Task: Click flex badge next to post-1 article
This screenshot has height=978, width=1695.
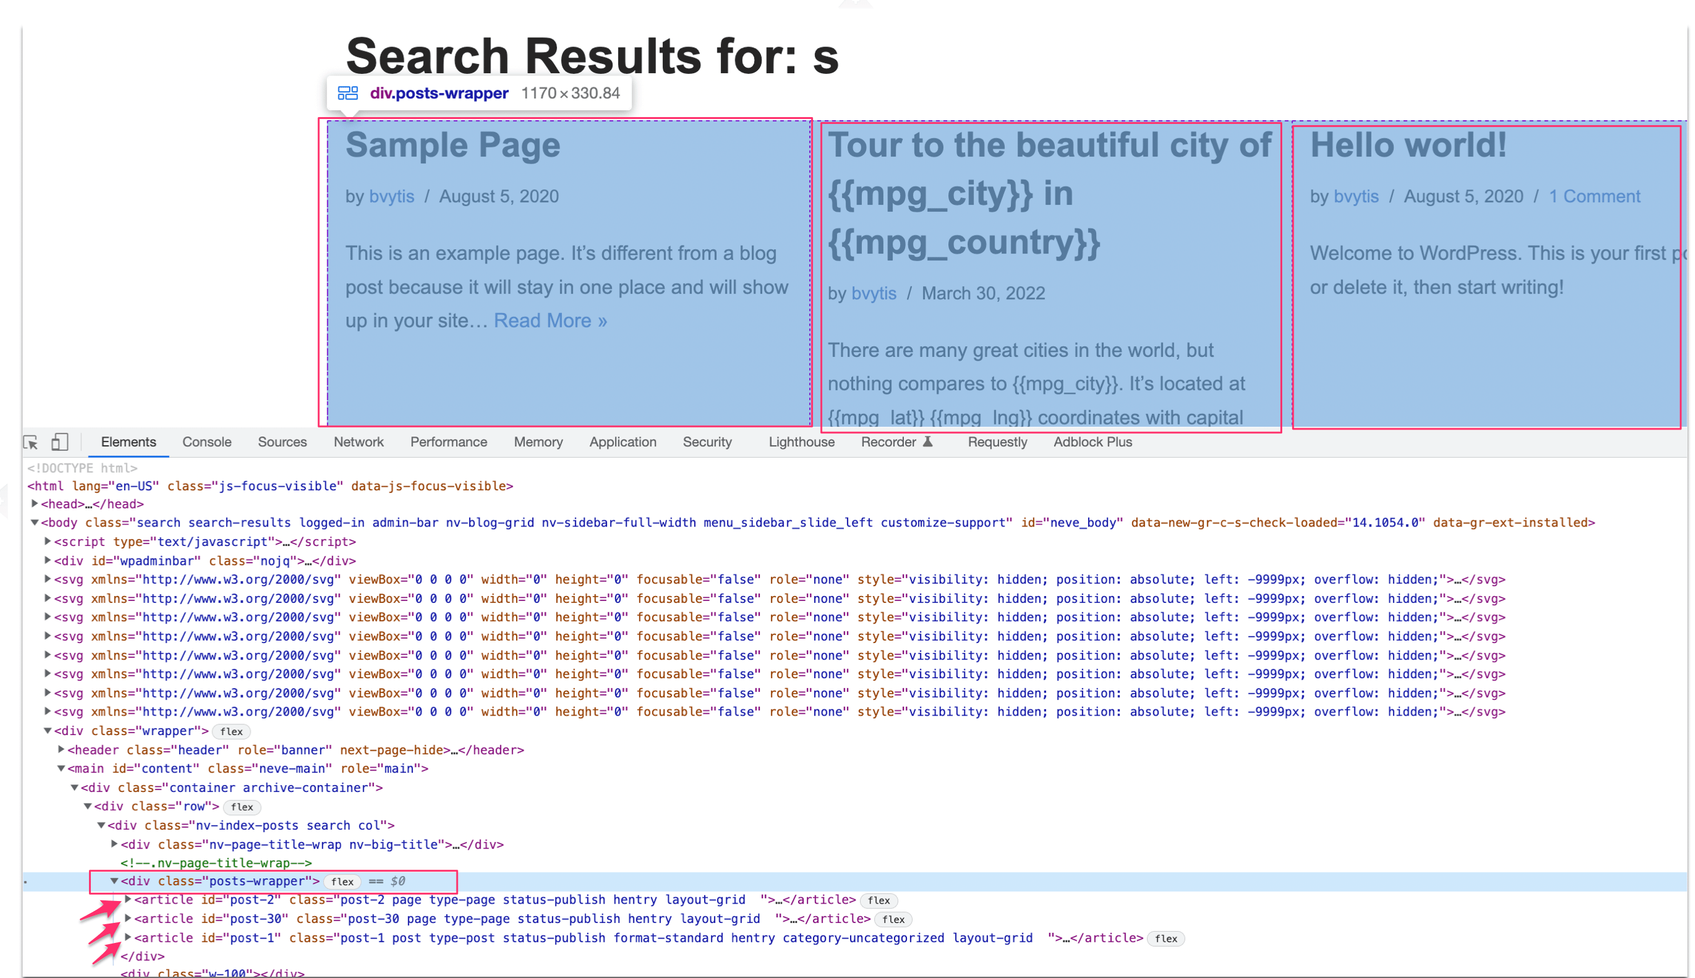Action: [1166, 939]
